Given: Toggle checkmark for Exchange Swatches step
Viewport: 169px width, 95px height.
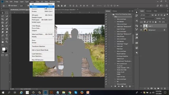Looking at the screenshot, I should click(x=106, y=56).
